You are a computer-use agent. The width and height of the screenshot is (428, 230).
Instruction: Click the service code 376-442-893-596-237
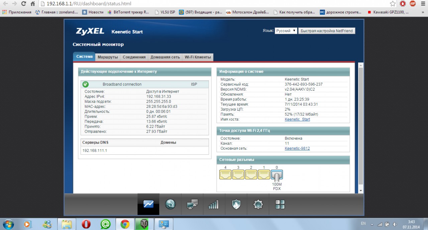304,84
